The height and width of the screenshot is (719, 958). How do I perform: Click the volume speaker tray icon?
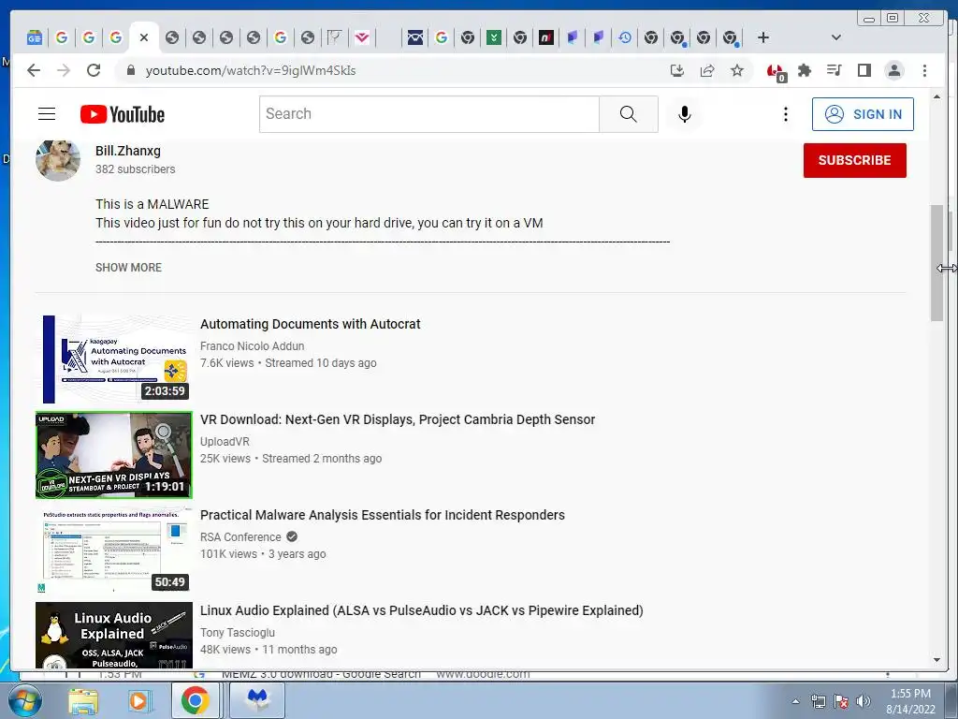[864, 701]
